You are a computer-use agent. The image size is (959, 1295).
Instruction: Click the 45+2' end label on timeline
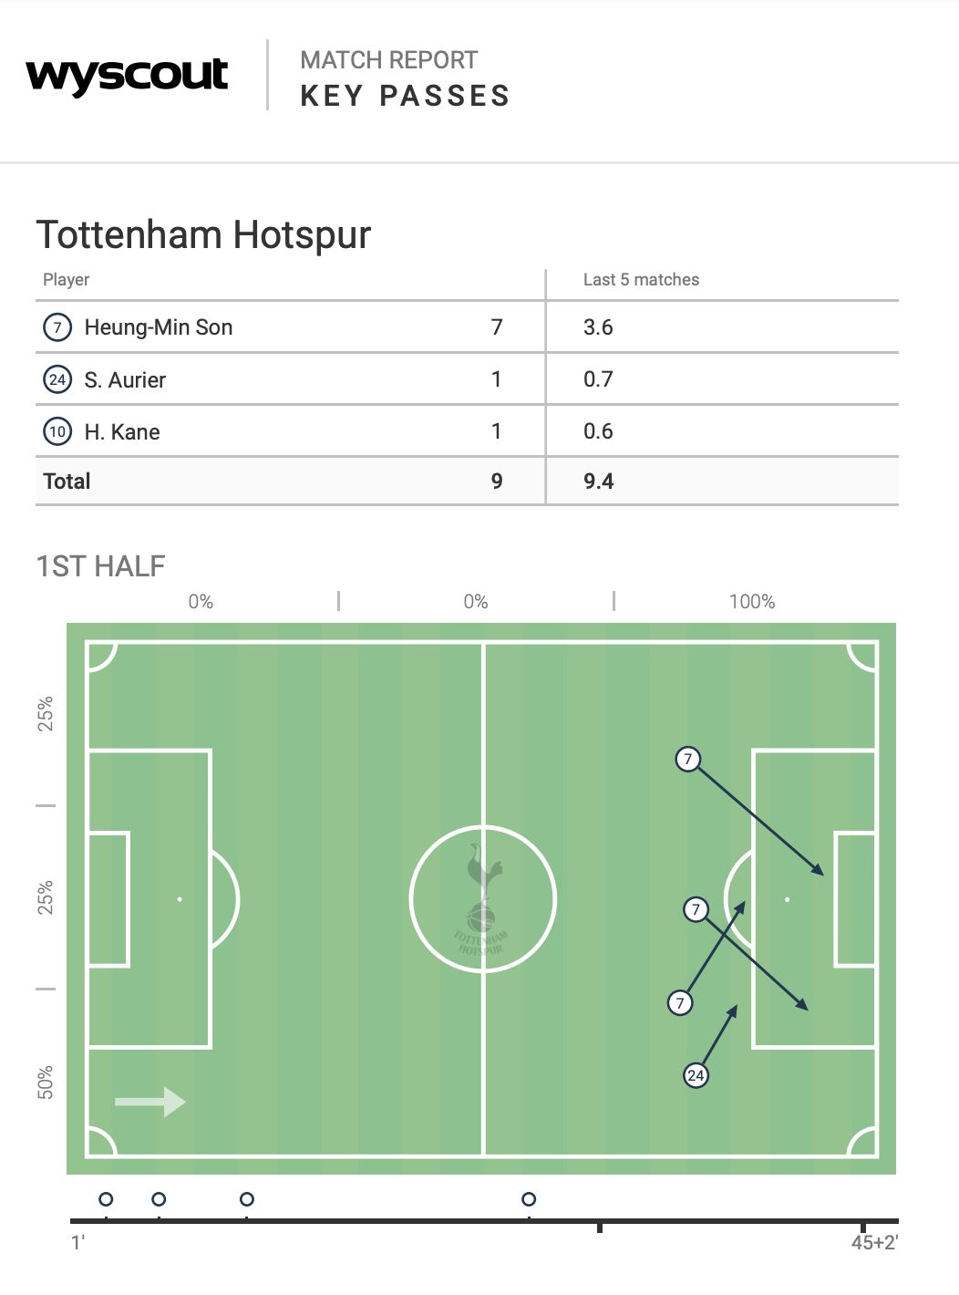click(x=874, y=1242)
